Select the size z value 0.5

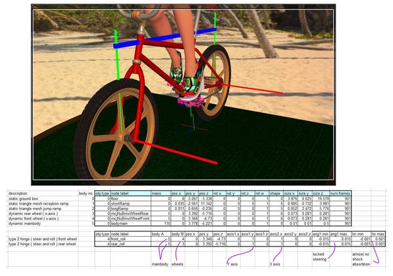321,224
